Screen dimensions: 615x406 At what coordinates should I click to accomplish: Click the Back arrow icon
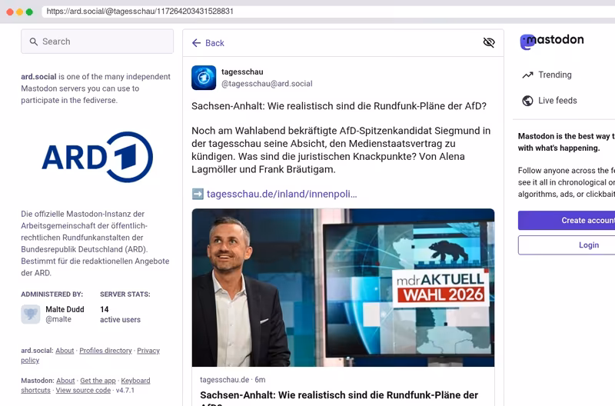pyautogui.click(x=196, y=43)
